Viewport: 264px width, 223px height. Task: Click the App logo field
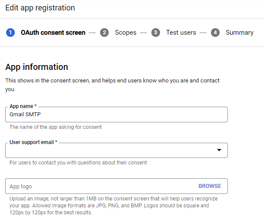click(x=117, y=186)
